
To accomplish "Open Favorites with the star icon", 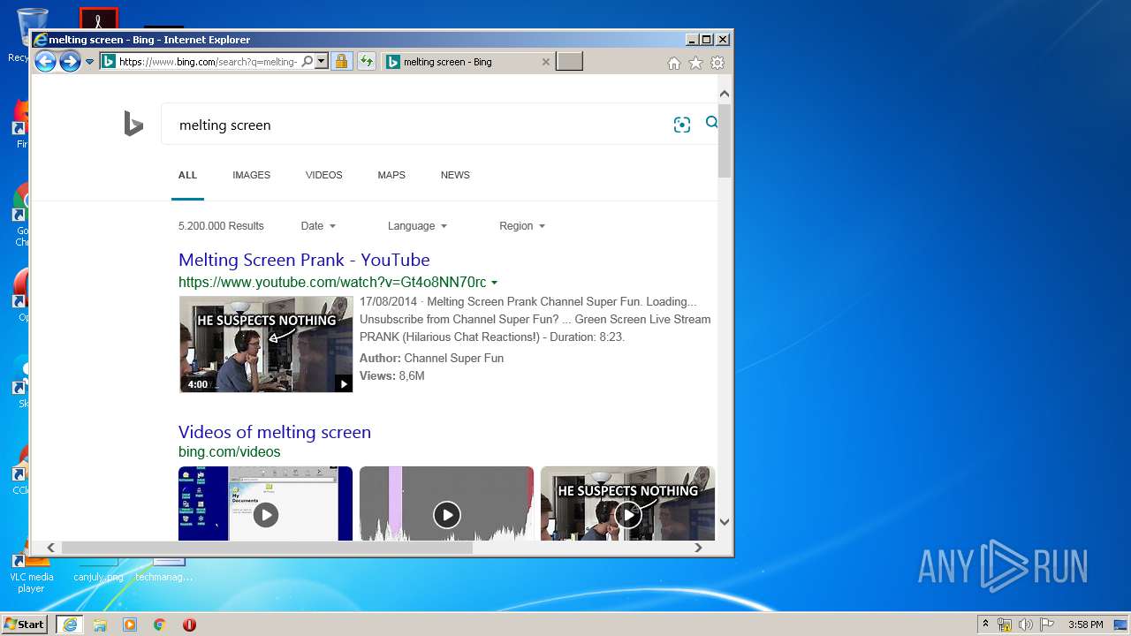I will [695, 63].
